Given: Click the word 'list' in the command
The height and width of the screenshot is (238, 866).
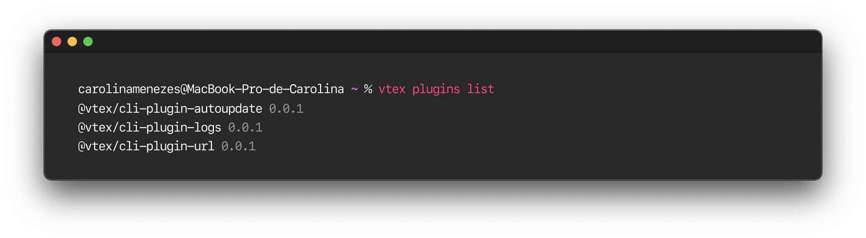Looking at the screenshot, I should click(480, 89).
